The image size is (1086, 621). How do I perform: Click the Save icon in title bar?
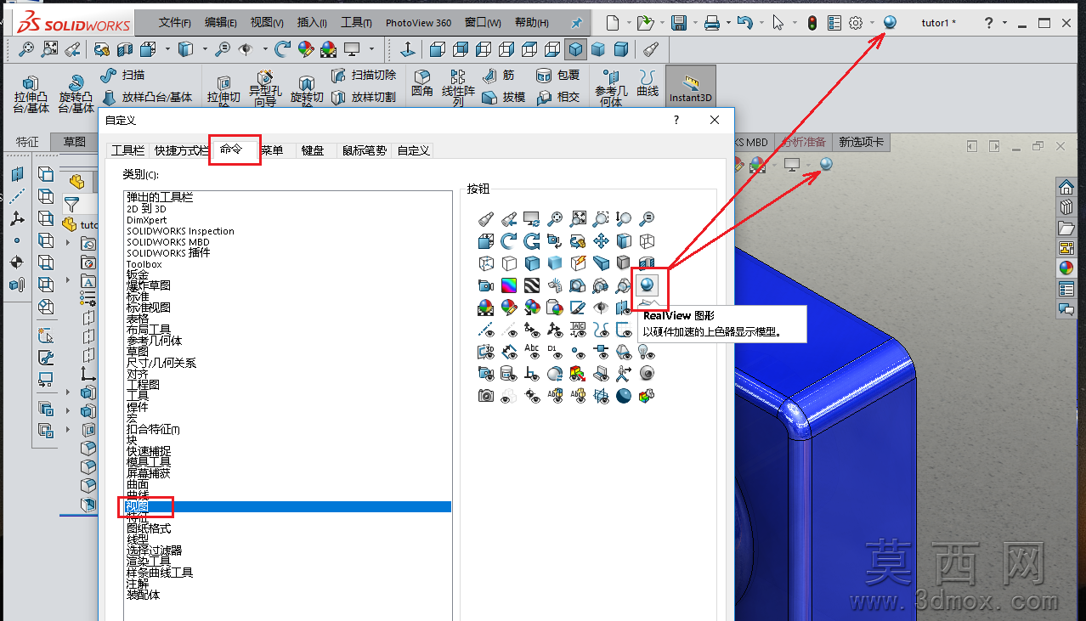[x=678, y=23]
